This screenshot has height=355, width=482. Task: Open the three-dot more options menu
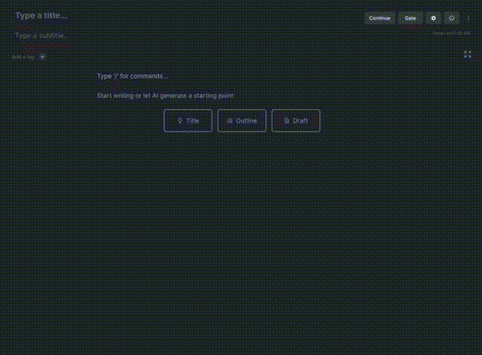468,18
